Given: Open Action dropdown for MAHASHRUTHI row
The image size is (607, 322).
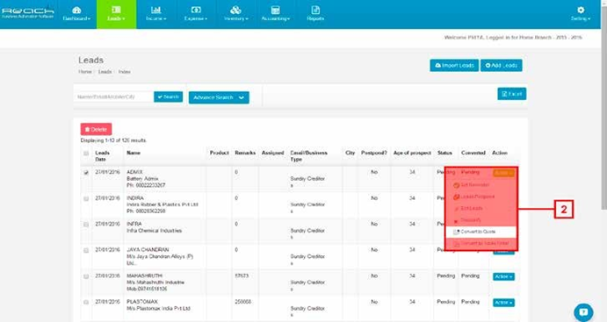Looking at the screenshot, I should tap(503, 276).
